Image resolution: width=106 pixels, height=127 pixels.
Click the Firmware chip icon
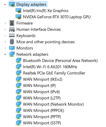coord(12,23)
